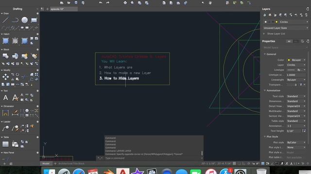Toggle Dimension panel pin button
The height and width of the screenshot is (174, 311).
click(37, 106)
